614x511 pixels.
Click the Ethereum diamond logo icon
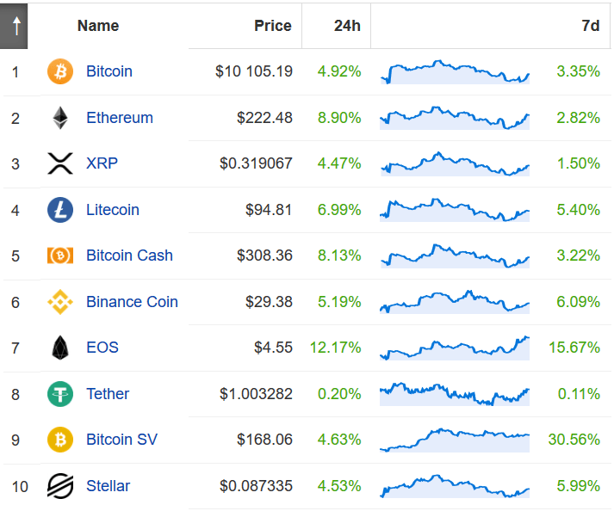60,118
